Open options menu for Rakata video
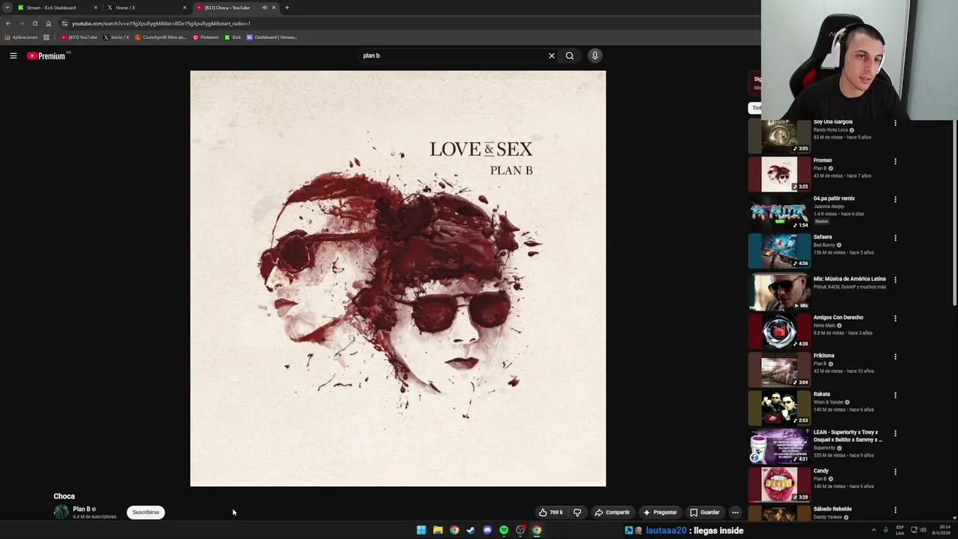 pos(895,395)
